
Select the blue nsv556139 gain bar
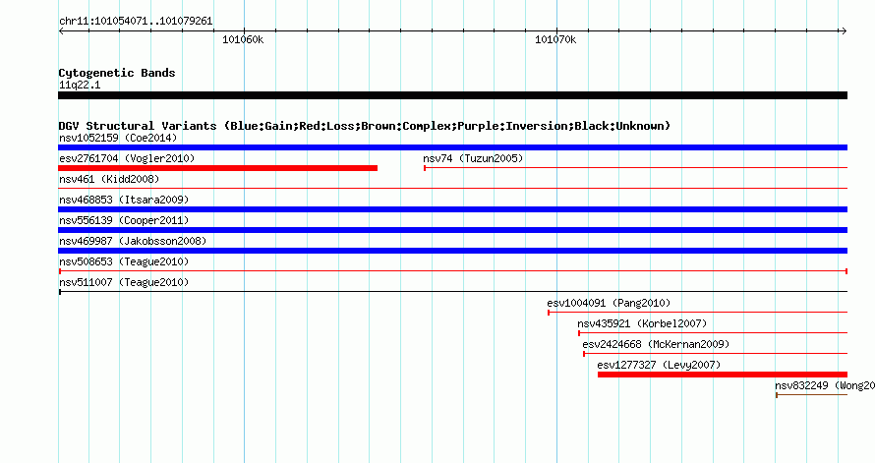pos(452,230)
